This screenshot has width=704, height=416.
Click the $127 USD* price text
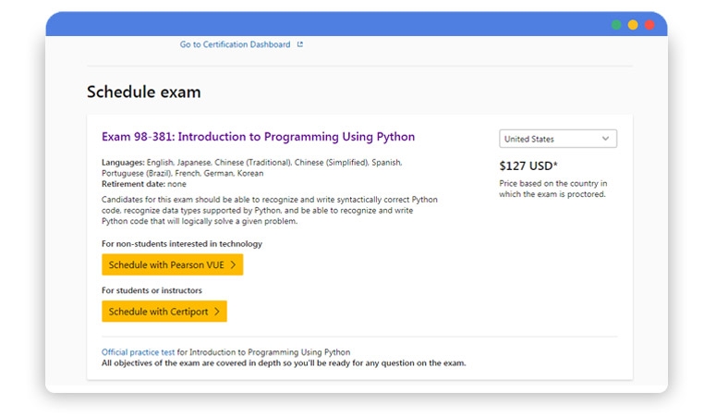528,165
